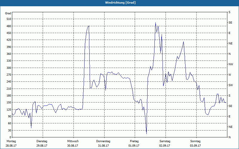239x149 pixels.
Task: Select the 'NE' compass label level with 30
Action: coord(230,127)
